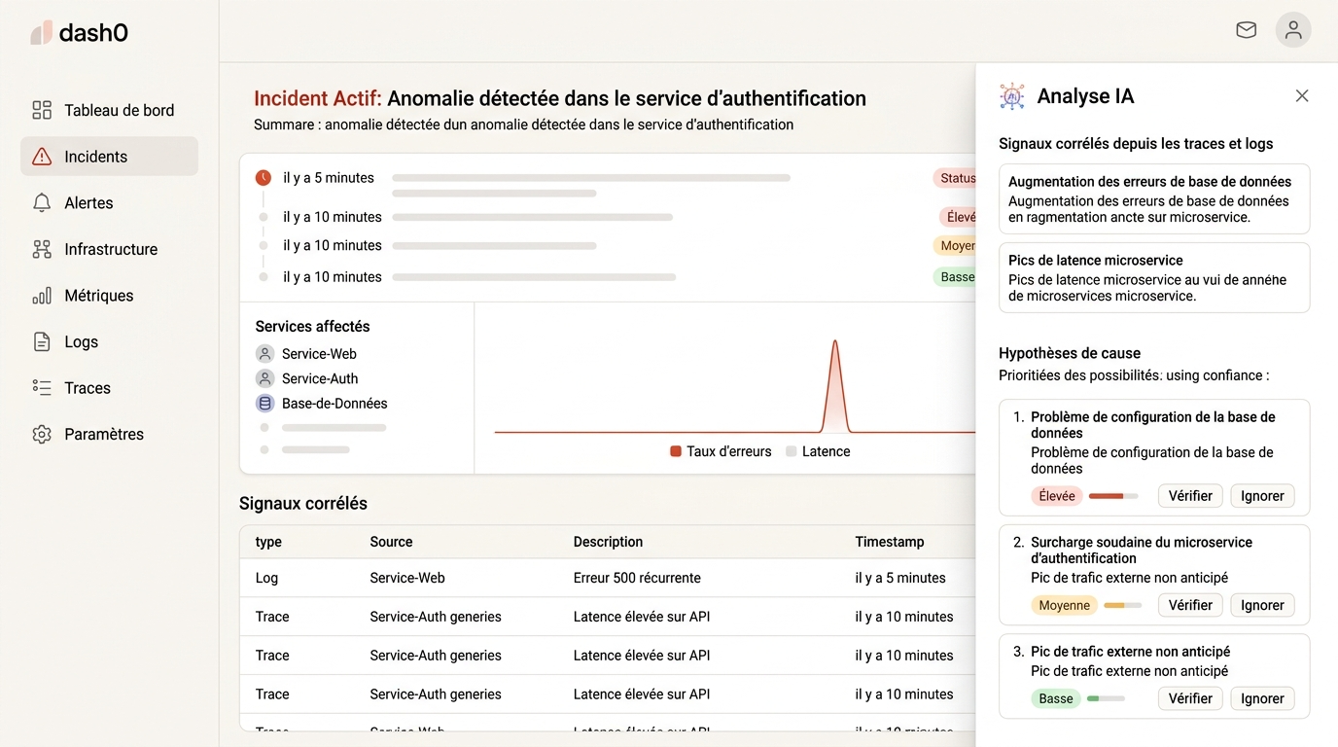The image size is (1338, 747).
Task: Navigate to Métriques page
Action: click(109, 296)
